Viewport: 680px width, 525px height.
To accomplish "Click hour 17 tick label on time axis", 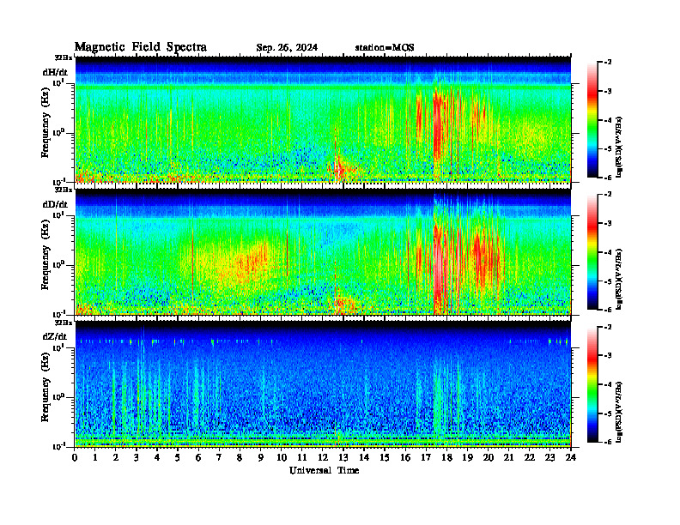I will [x=426, y=457].
